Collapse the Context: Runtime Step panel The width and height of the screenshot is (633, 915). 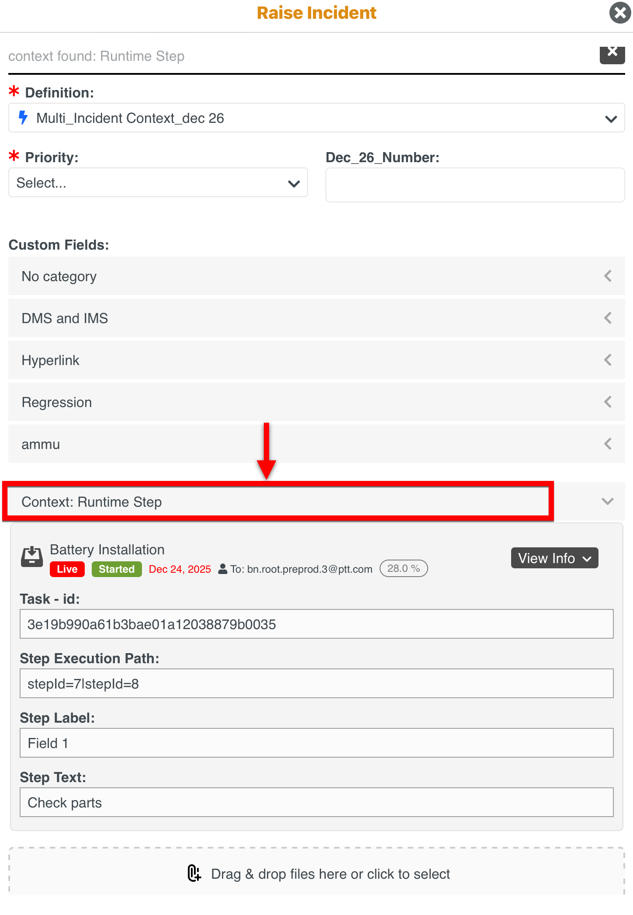607,501
